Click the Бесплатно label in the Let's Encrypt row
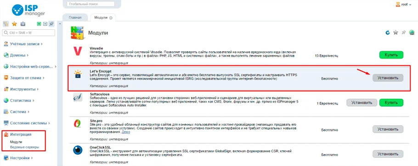Viewport: 418px width, 166px height. [329, 79]
